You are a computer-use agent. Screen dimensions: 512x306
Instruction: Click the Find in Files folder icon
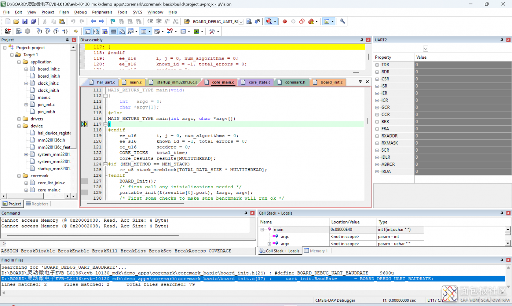tap(187, 21)
